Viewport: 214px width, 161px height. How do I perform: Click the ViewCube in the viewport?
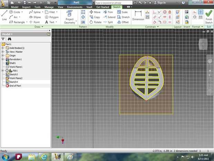203,44
